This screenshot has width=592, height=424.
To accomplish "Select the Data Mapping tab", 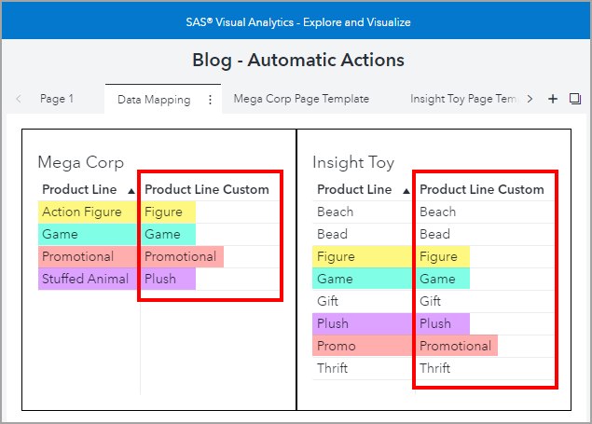I will coord(154,100).
